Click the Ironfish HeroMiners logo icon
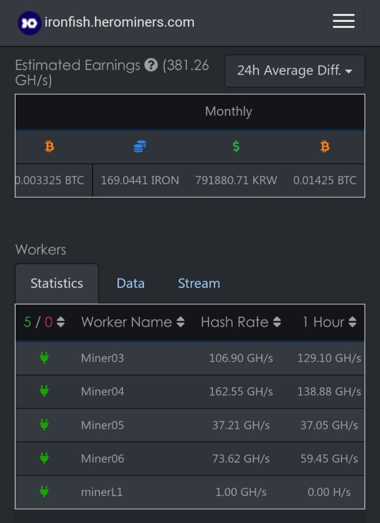 coord(28,21)
